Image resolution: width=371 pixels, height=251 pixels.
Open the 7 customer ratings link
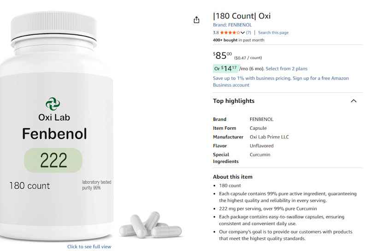(248, 33)
